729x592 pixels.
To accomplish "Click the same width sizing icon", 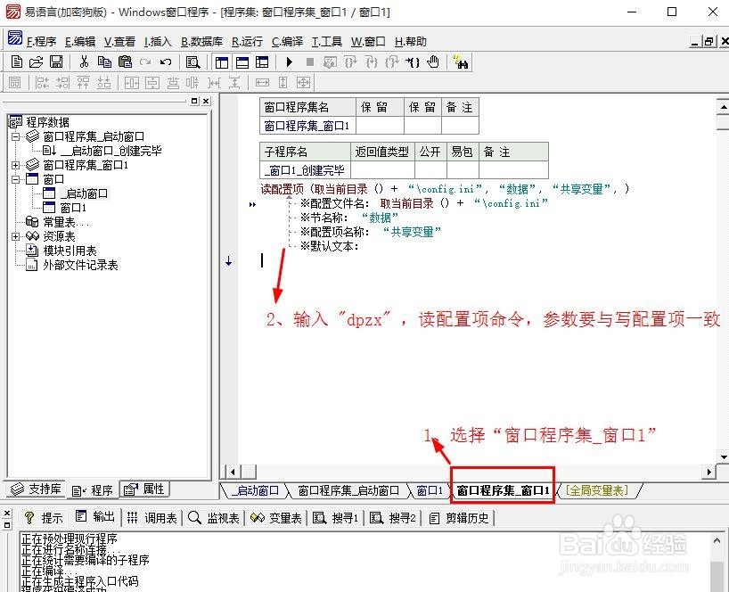I will (262, 83).
